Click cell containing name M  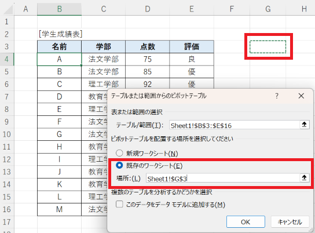(59, 209)
